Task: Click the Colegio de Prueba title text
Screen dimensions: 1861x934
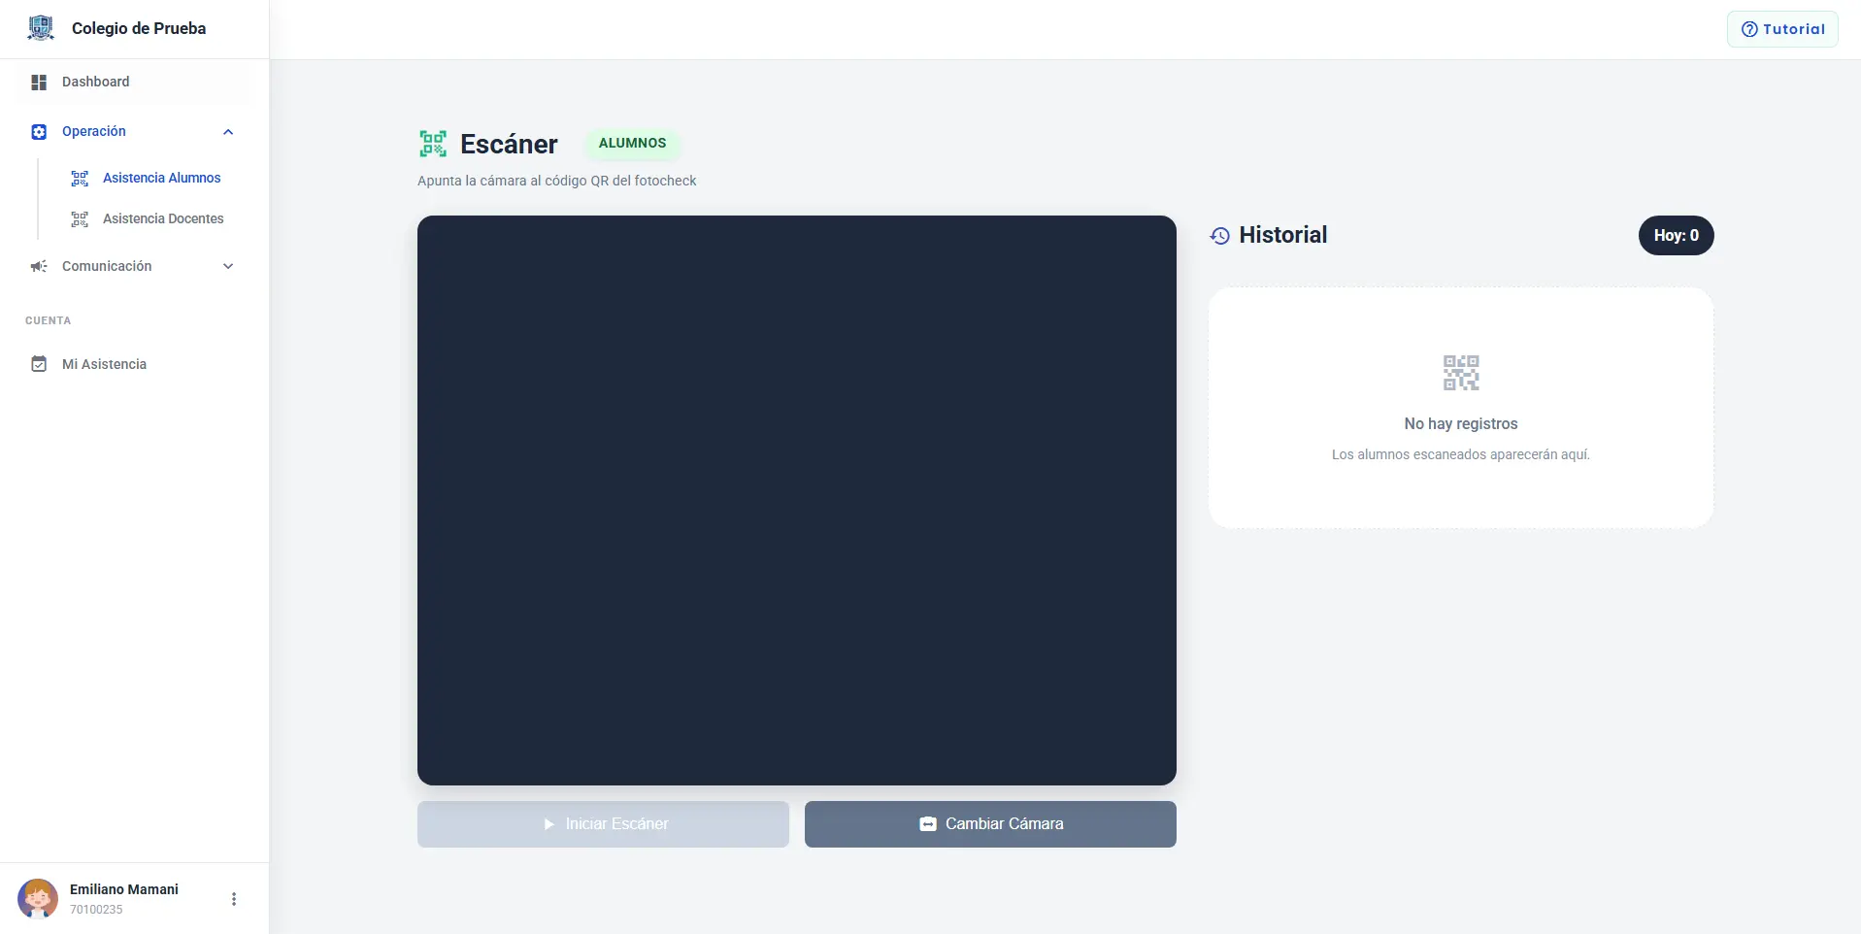Action: pos(139,28)
